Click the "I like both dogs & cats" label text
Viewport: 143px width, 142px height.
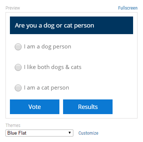(53, 67)
